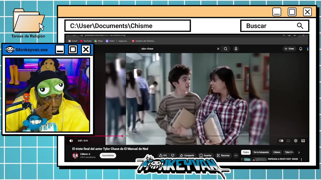Open the 'Tareas de Religión' folder icon

(28, 21)
